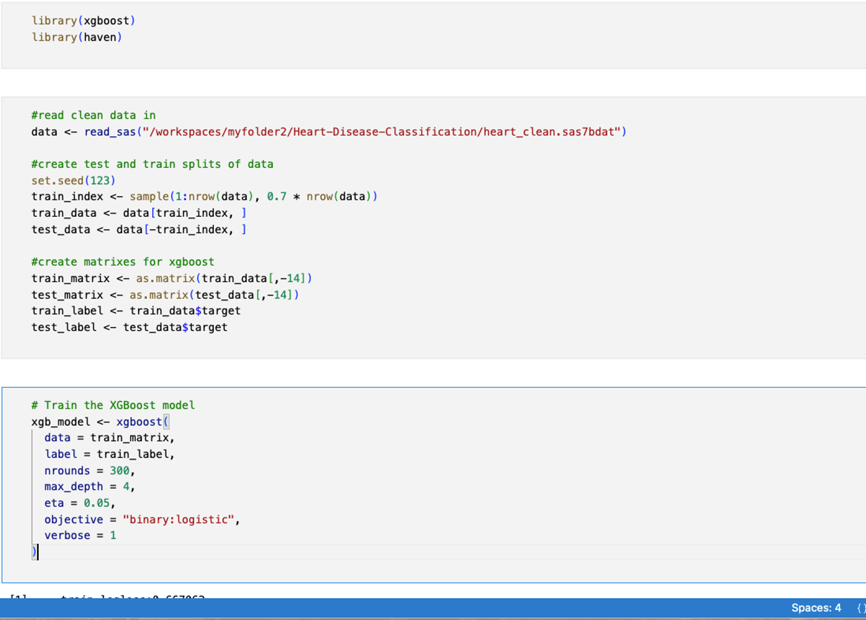
Task: Click on the library(xgboost) line
Action: tap(83, 21)
